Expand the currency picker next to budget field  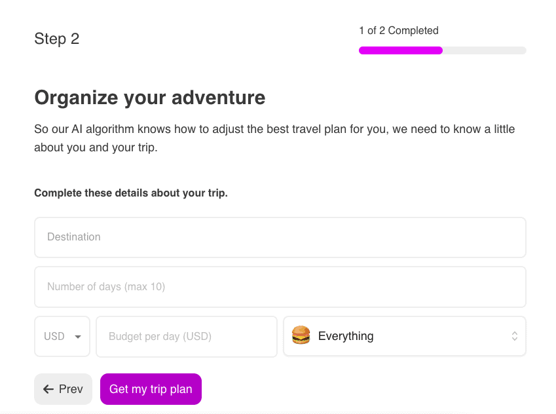[62, 336]
